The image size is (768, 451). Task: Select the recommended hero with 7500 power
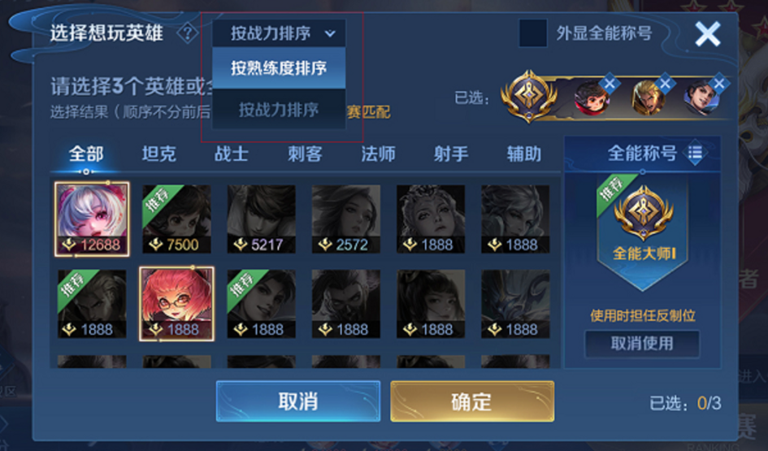(x=177, y=219)
